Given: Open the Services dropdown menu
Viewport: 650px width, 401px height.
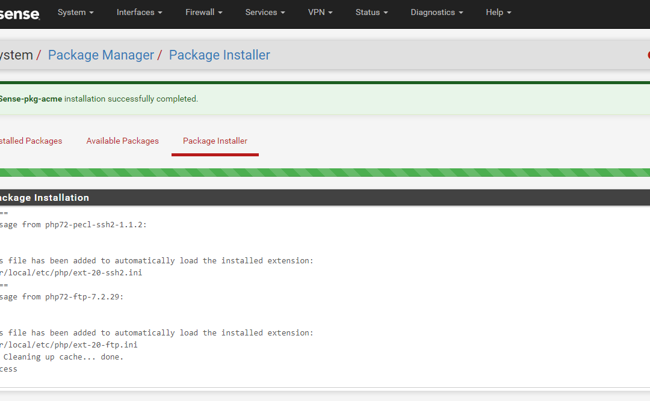Looking at the screenshot, I should click(265, 13).
